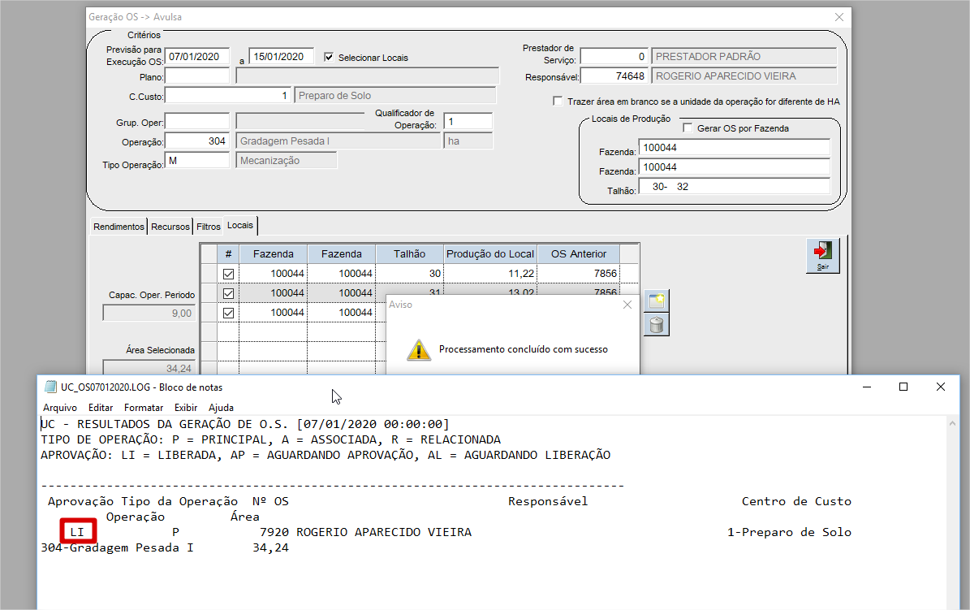Click the Notepad file icon in title bar

50,387
